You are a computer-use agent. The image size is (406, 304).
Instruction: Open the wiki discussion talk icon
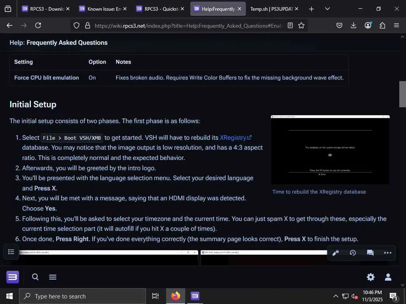(x=370, y=253)
